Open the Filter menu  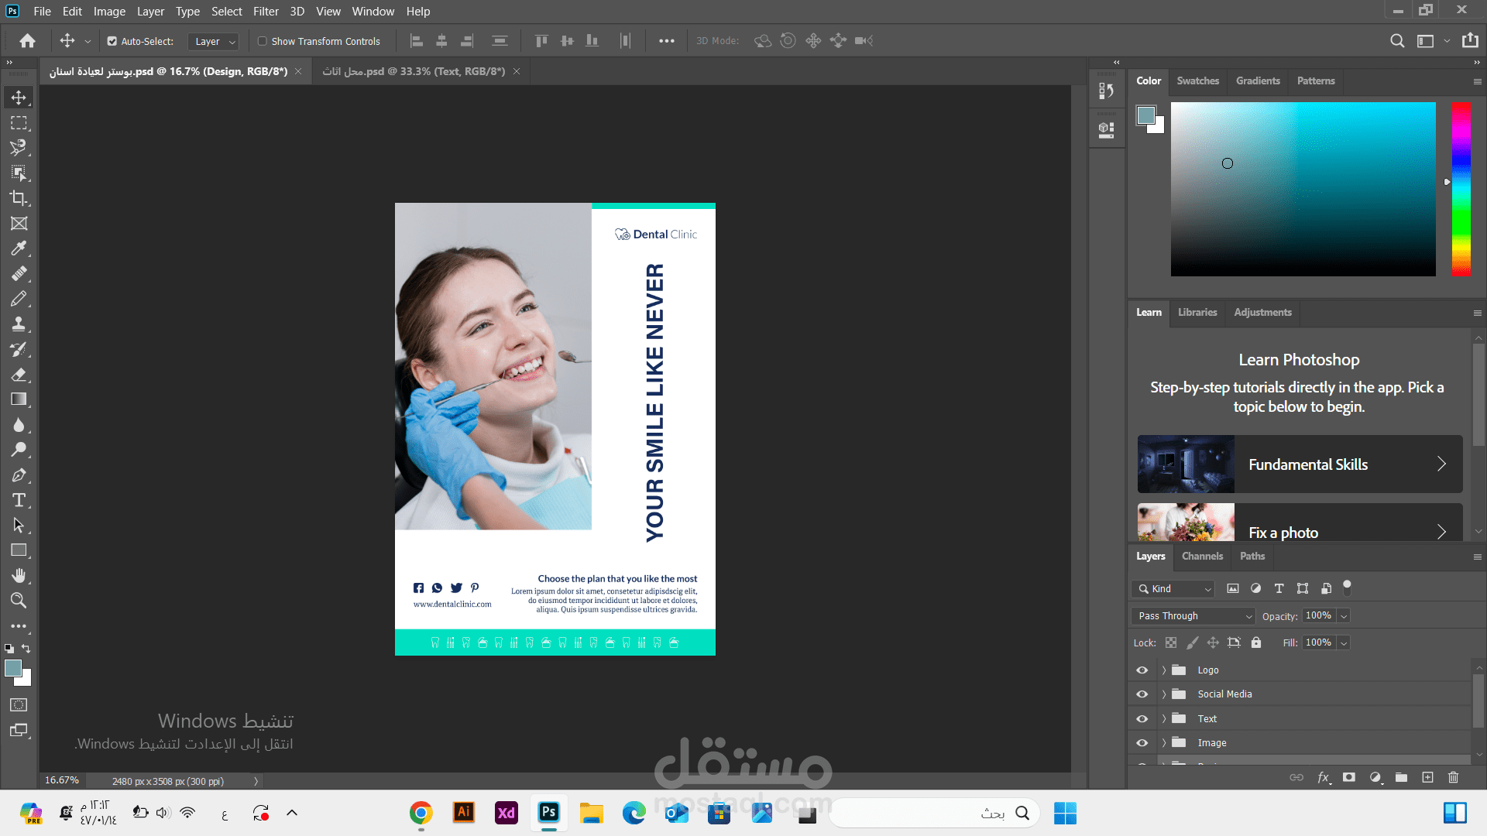click(x=266, y=12)
